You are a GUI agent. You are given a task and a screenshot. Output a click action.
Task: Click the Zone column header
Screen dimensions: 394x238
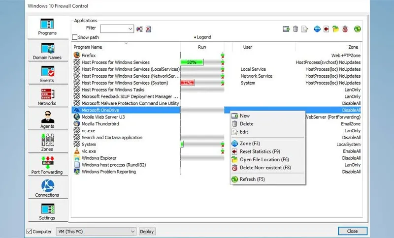click(328, 47)
